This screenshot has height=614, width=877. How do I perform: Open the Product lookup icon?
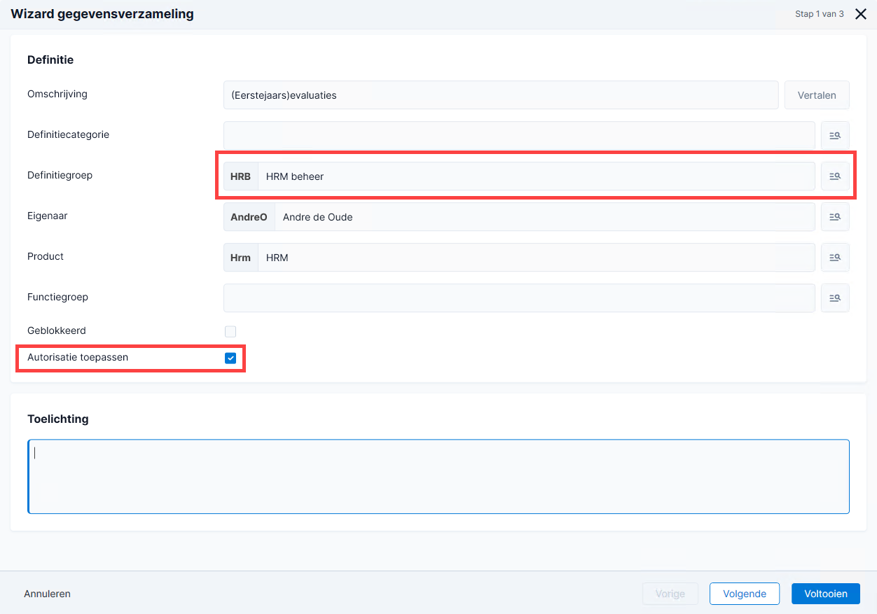pos(835,258)
